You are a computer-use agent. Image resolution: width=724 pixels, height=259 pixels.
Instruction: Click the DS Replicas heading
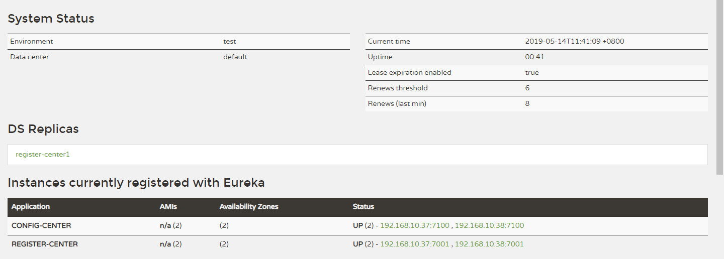(x=43, y=129)
